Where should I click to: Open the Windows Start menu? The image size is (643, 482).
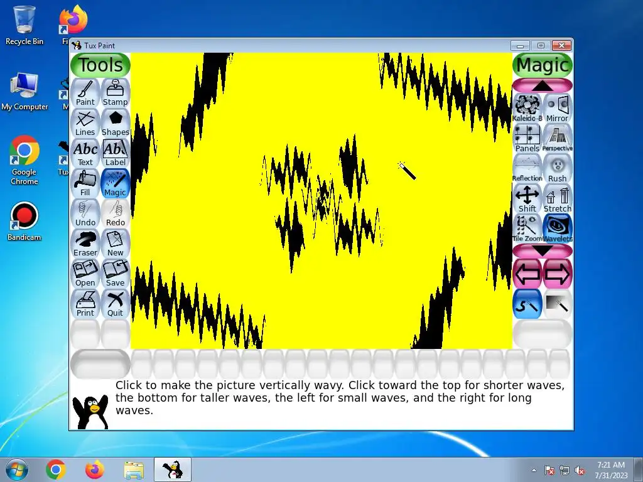17,469
